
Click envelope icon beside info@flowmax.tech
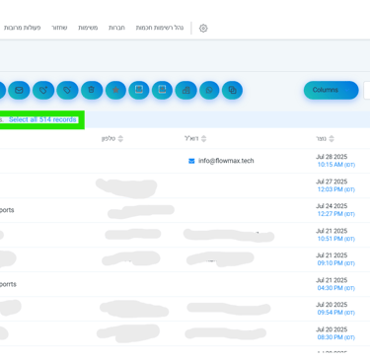[x=191, y=161]
